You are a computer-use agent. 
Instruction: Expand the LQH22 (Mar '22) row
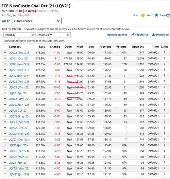(x=5, y=87)
